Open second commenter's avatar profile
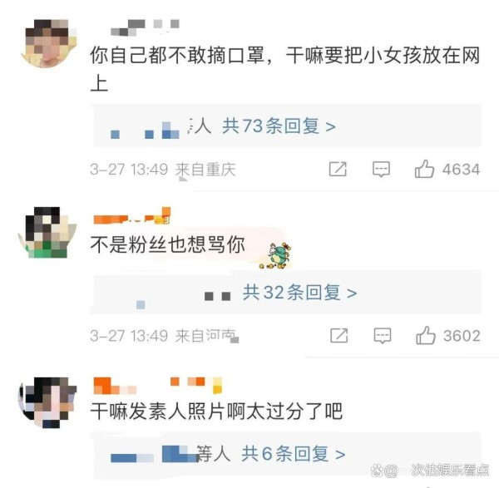The width and height of the screenshot is (499, 488). tap(47, 232)
